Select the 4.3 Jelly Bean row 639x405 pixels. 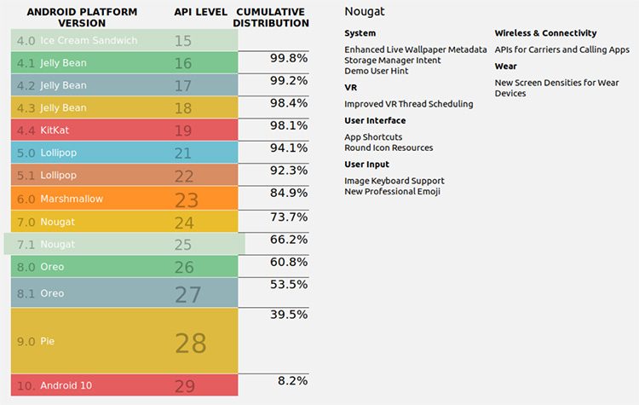pyautogui.click(x=124, y=107)
